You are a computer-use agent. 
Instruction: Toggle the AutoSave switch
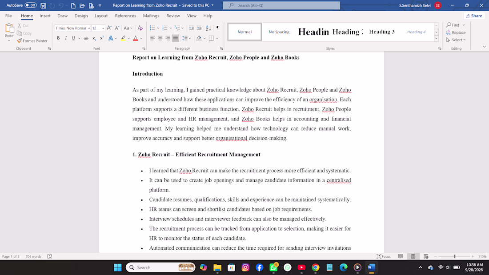31,5
